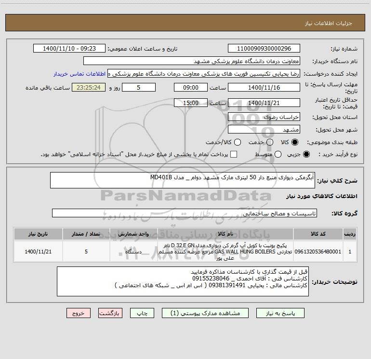Click the واحد شمارش column header
Image resolution: width=371 pixels, height=359 pixels.
coord(133,234)
